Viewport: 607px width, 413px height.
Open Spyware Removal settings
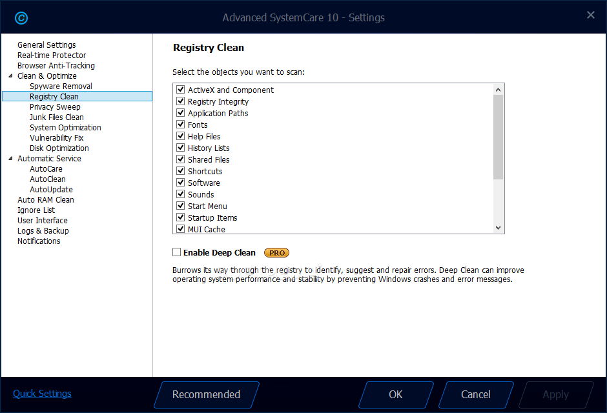coord(61,86)
